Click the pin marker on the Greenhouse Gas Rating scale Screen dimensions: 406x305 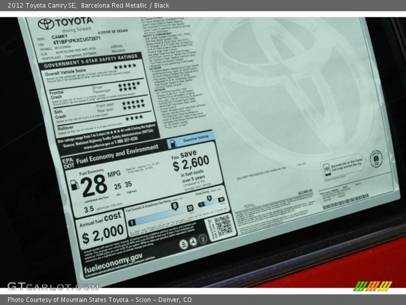tap(175, 206)
